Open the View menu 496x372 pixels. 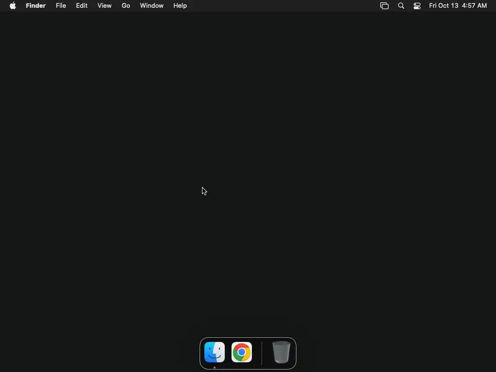click(x=105, y=6)
